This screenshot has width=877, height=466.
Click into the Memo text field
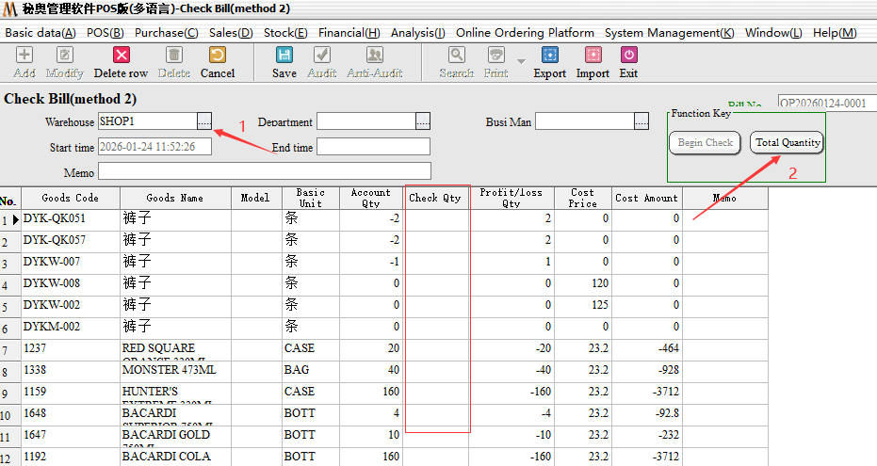click(x=264, y=171)
